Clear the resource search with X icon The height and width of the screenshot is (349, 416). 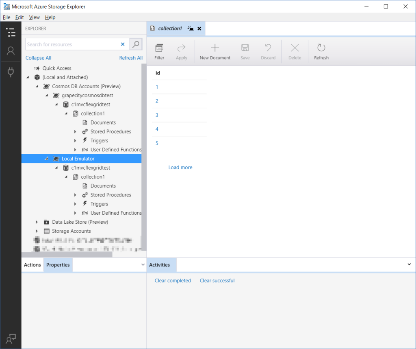click(123, 44)
